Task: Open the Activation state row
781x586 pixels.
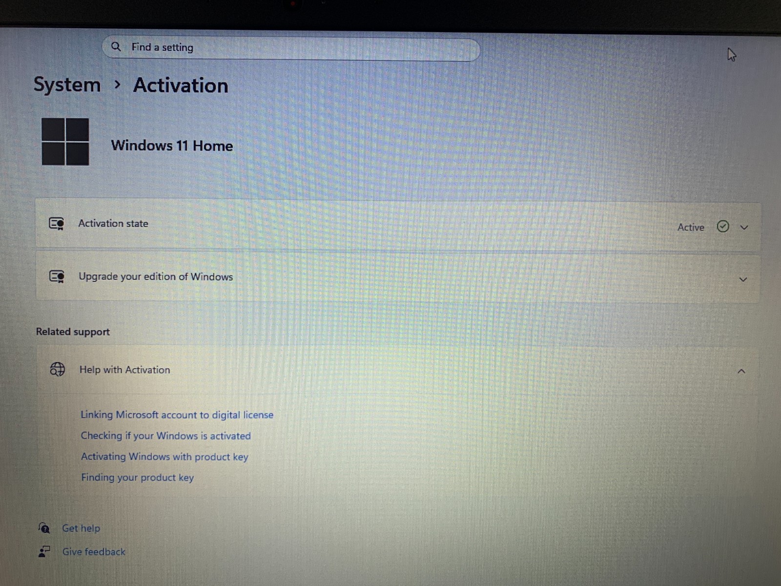Action: coord(398,225)
